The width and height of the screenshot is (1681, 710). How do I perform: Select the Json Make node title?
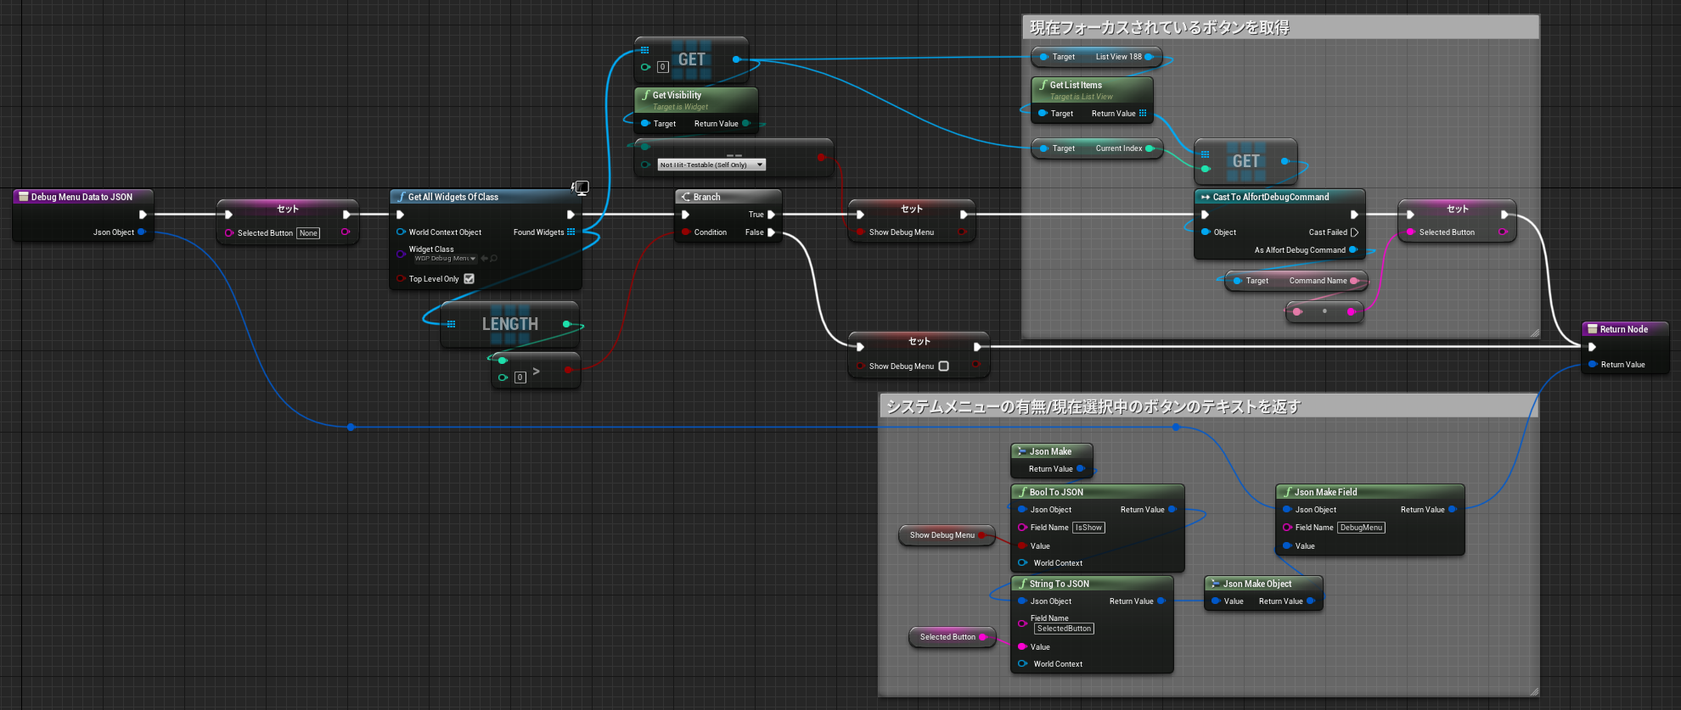(x=1050, y=451)
